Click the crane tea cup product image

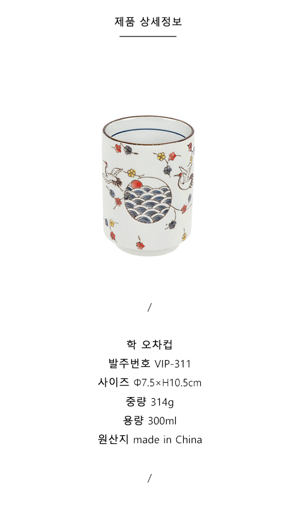click(147, 186)
